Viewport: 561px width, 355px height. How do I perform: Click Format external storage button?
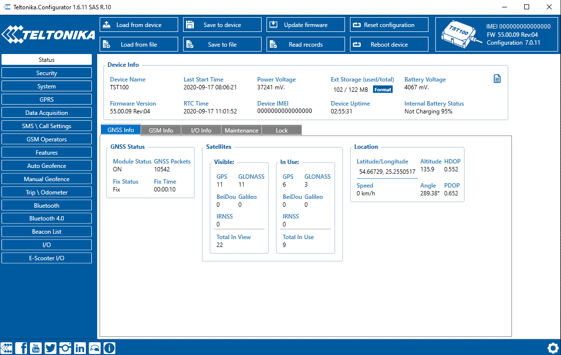tap(383, 90)
